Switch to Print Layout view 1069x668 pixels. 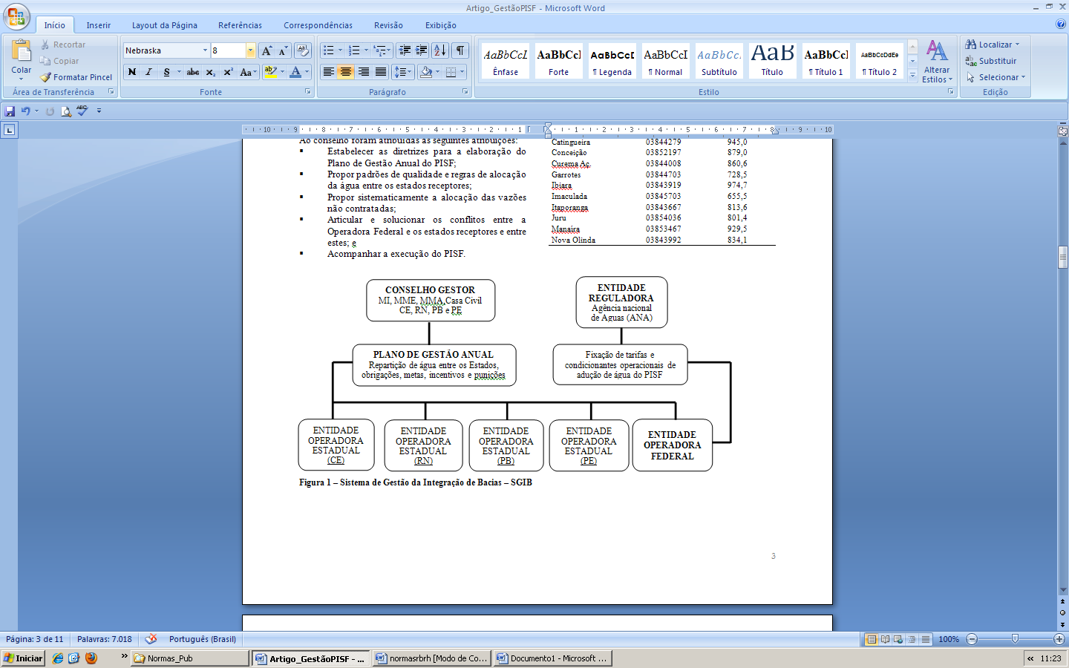pos(872,639)
